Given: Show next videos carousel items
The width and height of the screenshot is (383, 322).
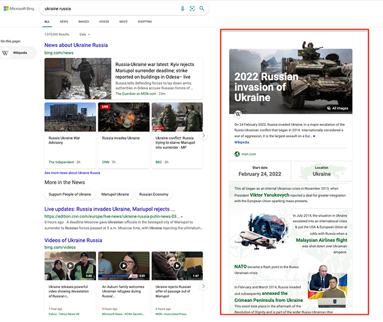Looking at the screenshot, I should click(x=203, y=286).
